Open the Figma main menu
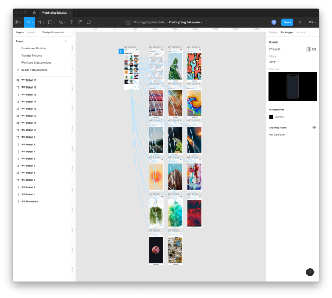 tap(17, 22)
